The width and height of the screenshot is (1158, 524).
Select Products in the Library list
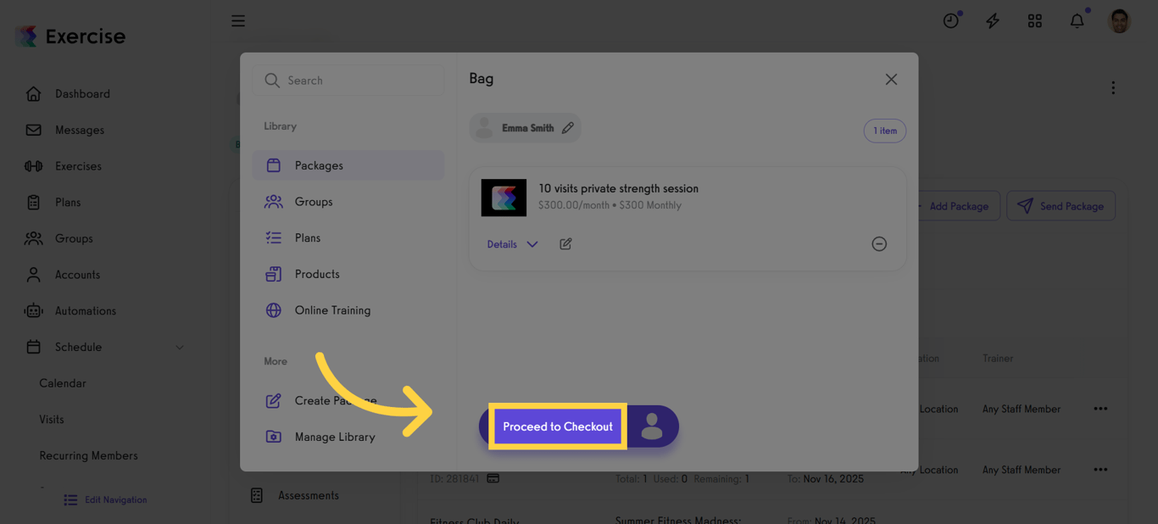pos(318,274)
